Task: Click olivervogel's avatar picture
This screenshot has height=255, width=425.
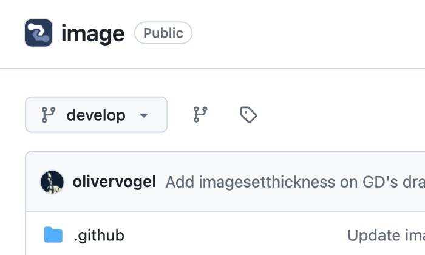Action: coord(52,182)
